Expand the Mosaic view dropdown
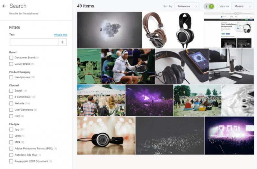 point(242,6)
